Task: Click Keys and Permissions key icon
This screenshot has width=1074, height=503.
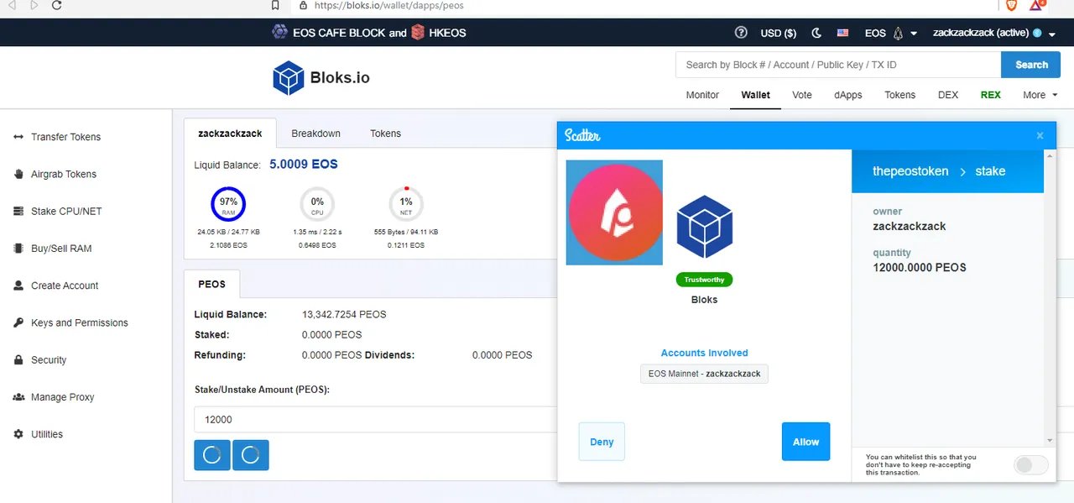Action: pos(18,322)
